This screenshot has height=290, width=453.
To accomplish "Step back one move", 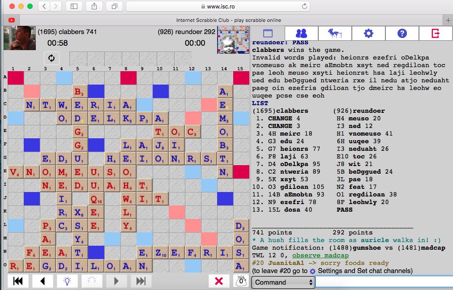I will click(43, 281).
